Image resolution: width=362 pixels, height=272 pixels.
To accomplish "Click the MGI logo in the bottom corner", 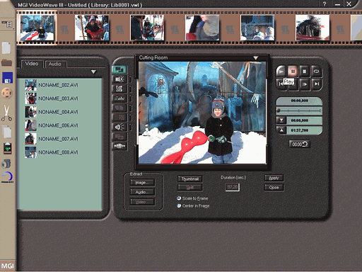I will tap(7, 266).
